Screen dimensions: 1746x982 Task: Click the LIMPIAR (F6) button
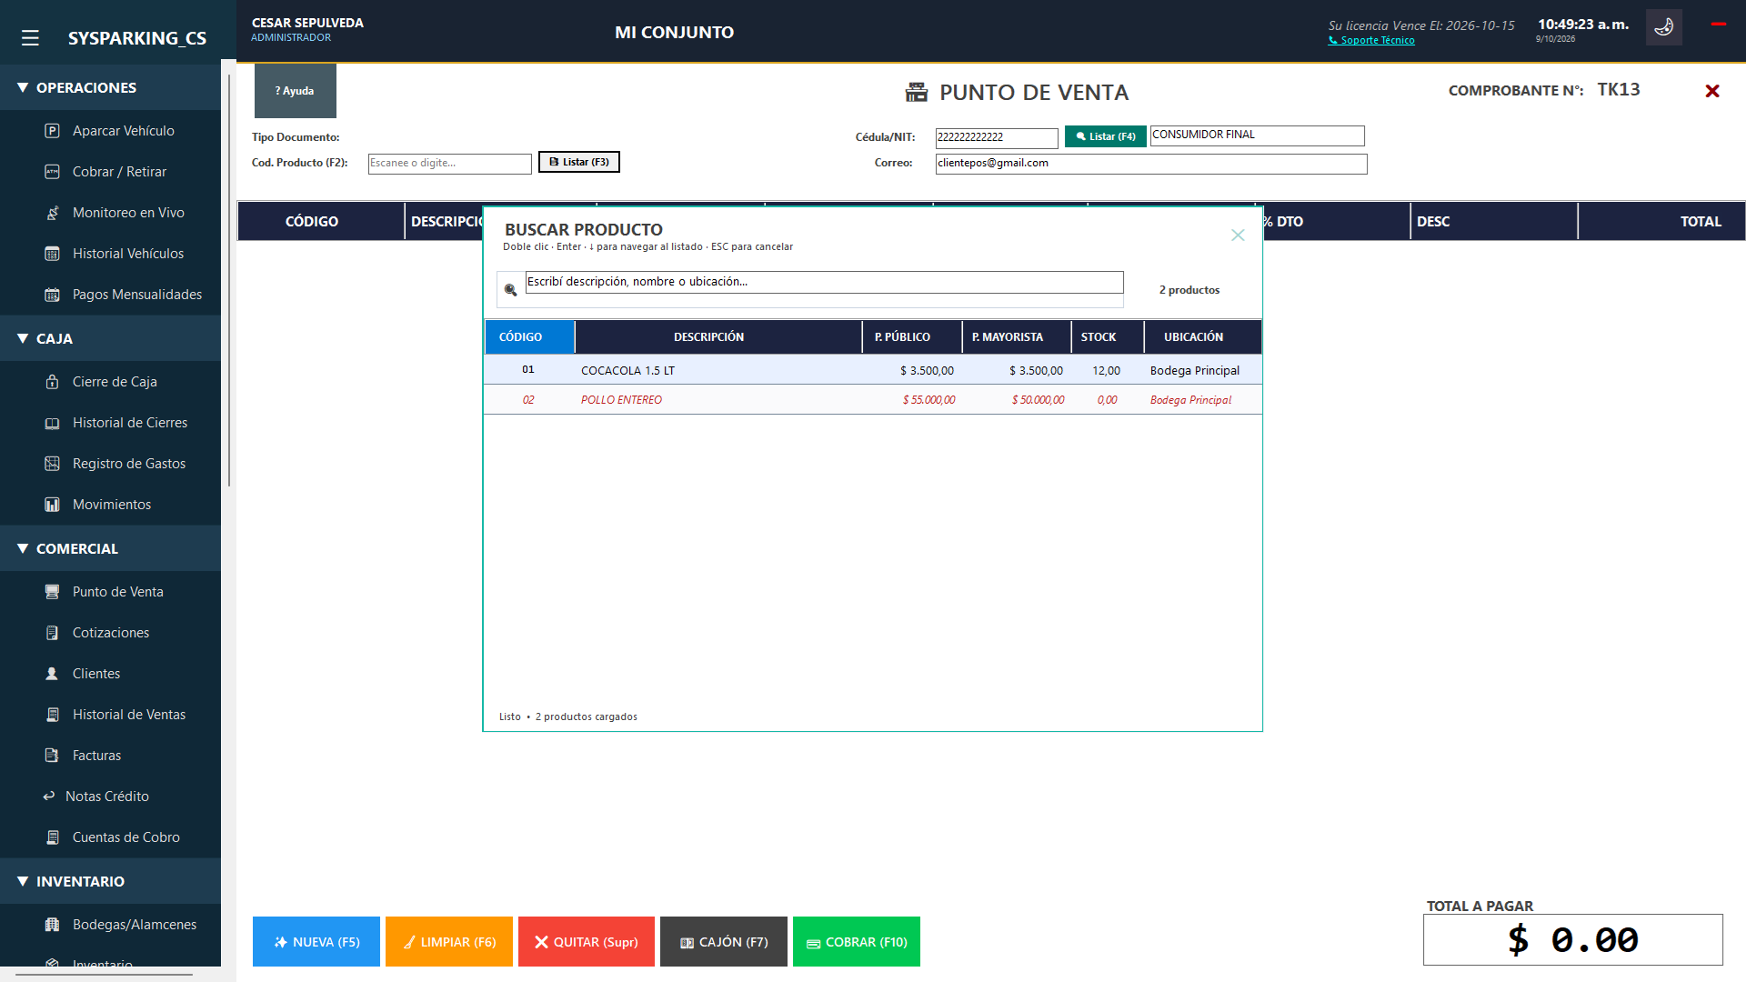(x=449, y=942)
